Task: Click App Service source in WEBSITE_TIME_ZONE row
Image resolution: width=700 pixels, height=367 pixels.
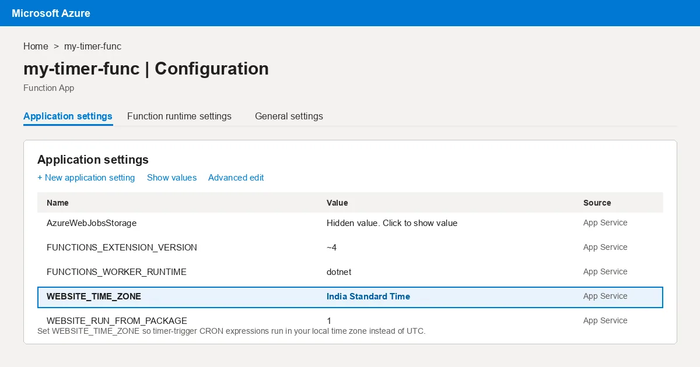Action: 605,297
